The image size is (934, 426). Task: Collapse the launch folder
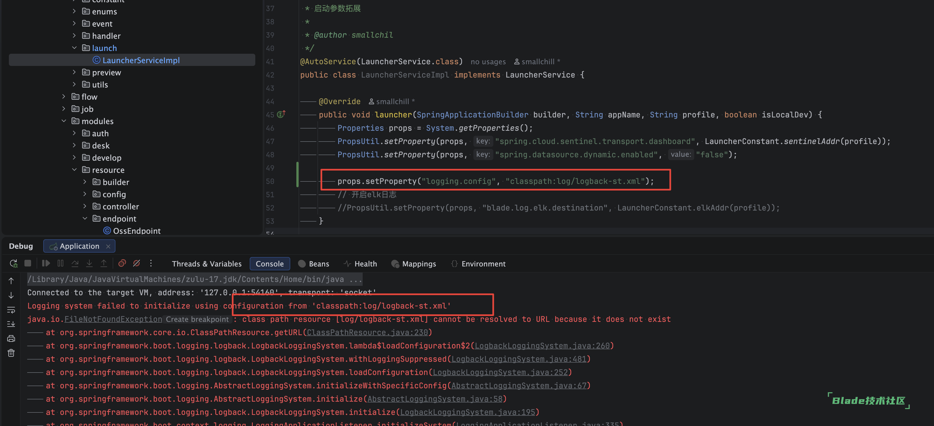[x=74, y=48]
